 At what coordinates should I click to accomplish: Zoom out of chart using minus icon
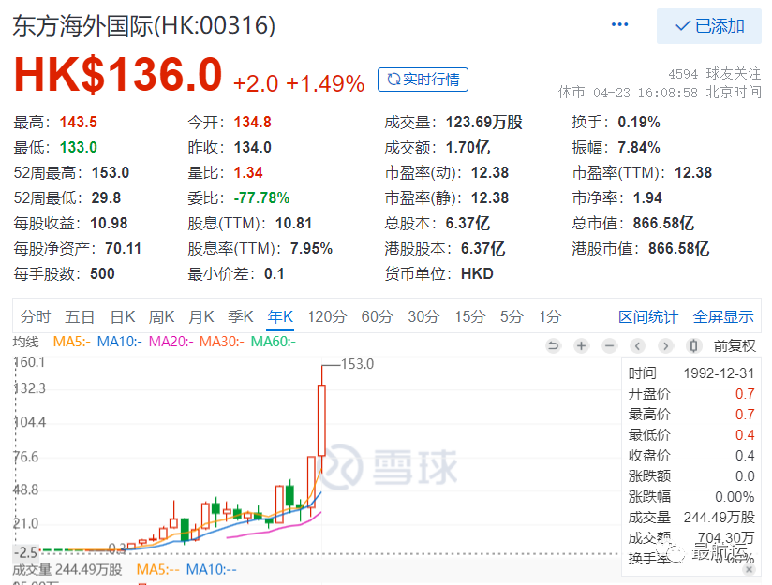click(608, 345)
